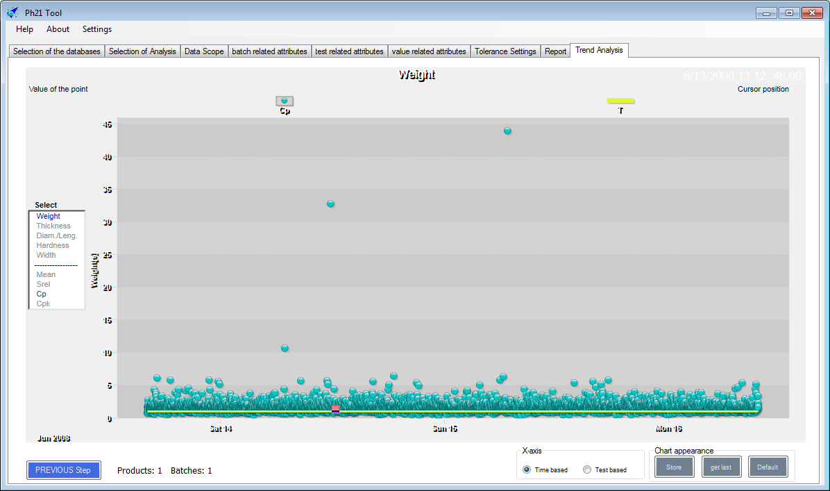The height and width of the screenshot is (491, 830).
Task: Select Weight in the Select list
Action: coord(49,216)
